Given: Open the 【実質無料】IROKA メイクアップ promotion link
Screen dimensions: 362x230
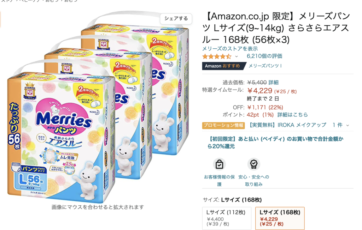Looking at the screenshot, I should (287, 125).
